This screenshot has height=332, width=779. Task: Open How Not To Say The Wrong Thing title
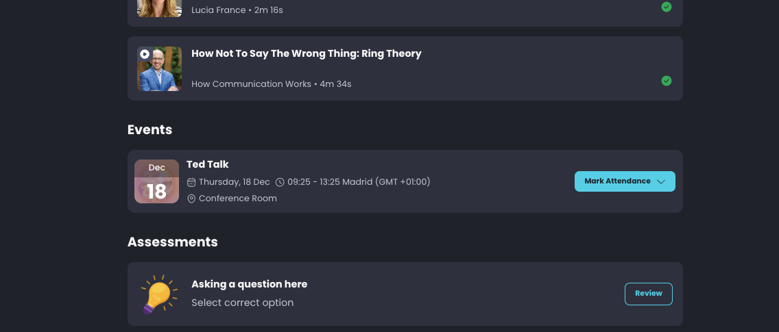tap(306, 53)
